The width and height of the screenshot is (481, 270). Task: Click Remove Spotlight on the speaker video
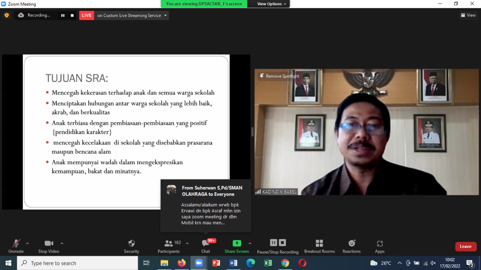coord(279,76)
